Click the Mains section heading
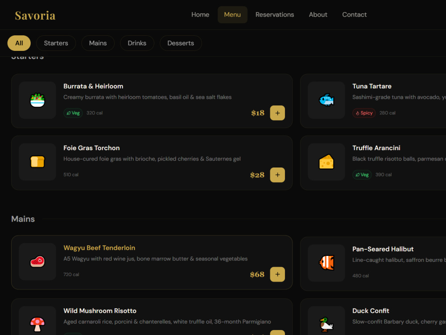The image size is (446, 335). tap(23, 219)
